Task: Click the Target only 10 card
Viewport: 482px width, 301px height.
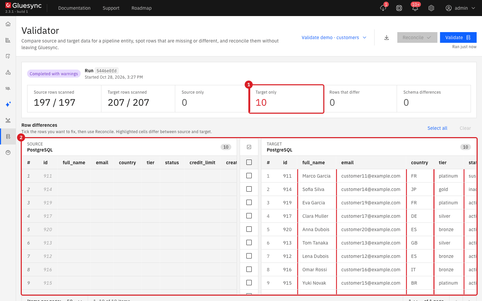Action: pos(286,99)
